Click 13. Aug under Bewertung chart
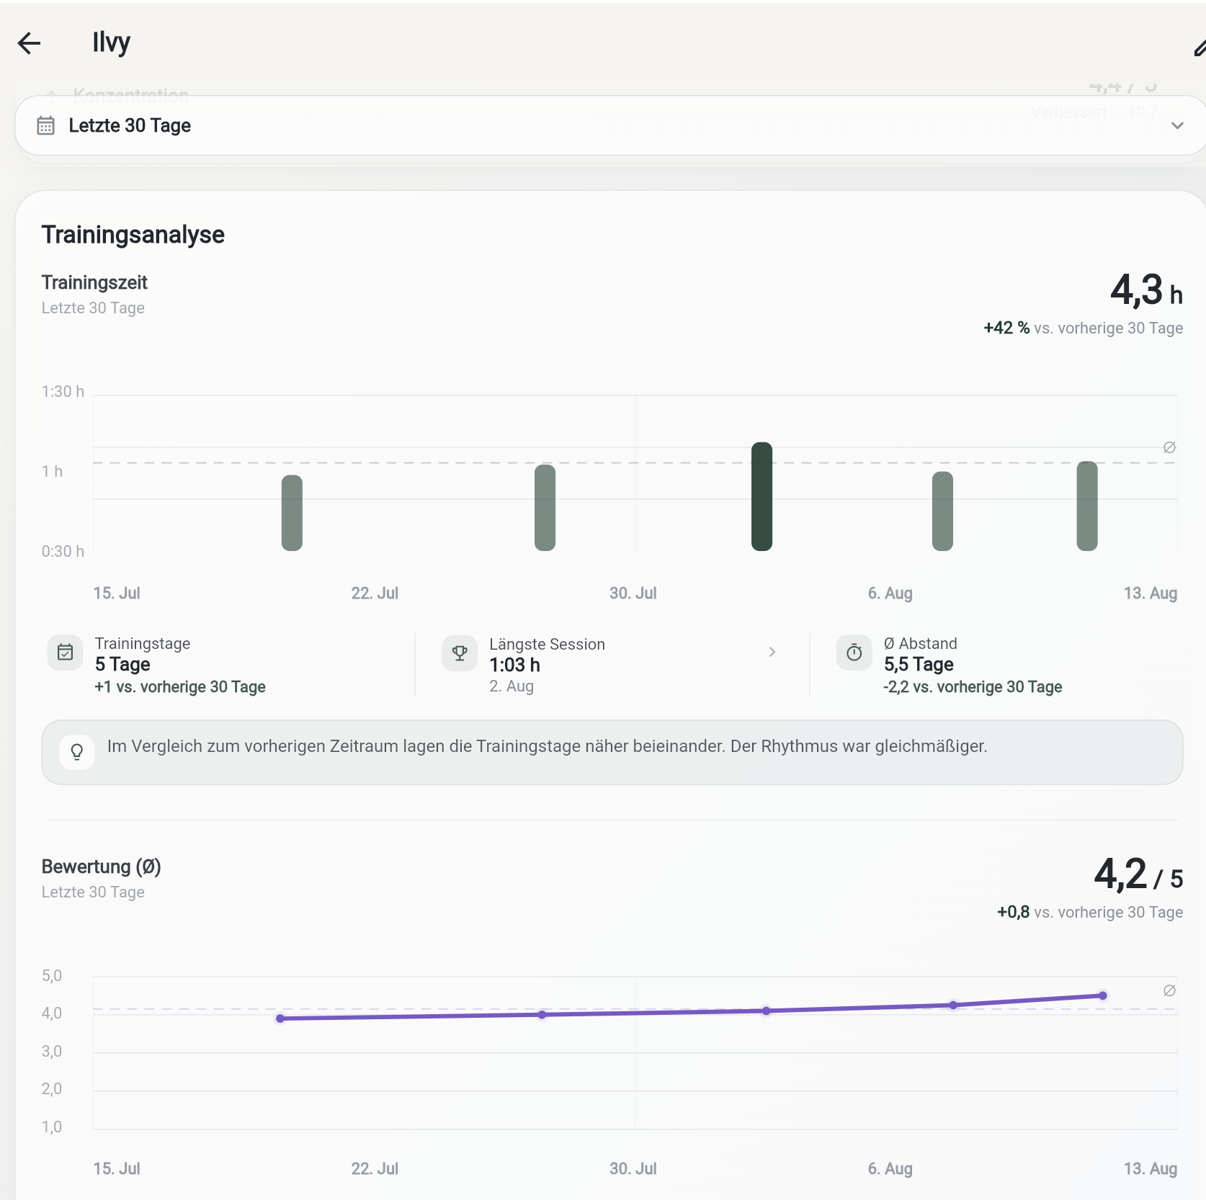Image resolution: width=1206 pixels, height=1200 pixels. (x=1151, y=1168)
